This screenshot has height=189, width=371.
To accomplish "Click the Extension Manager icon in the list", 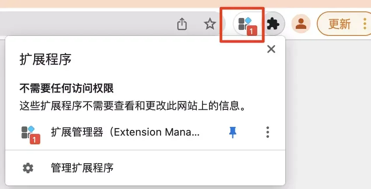I will coord(31,135).
